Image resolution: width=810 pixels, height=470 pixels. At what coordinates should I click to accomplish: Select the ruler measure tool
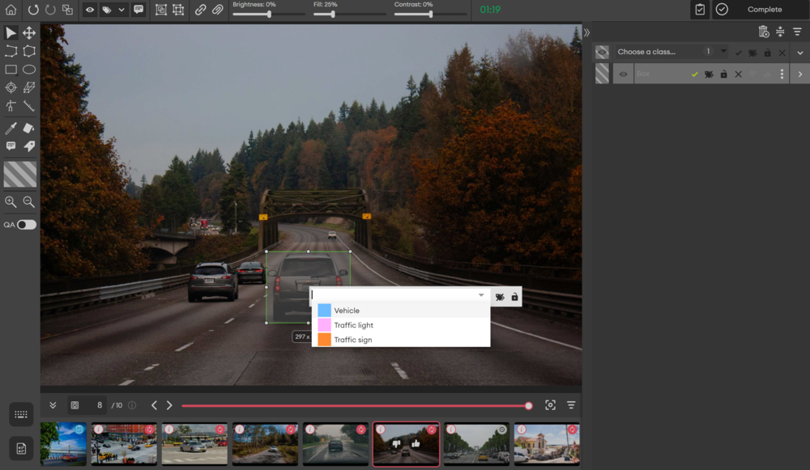(29, 106)
